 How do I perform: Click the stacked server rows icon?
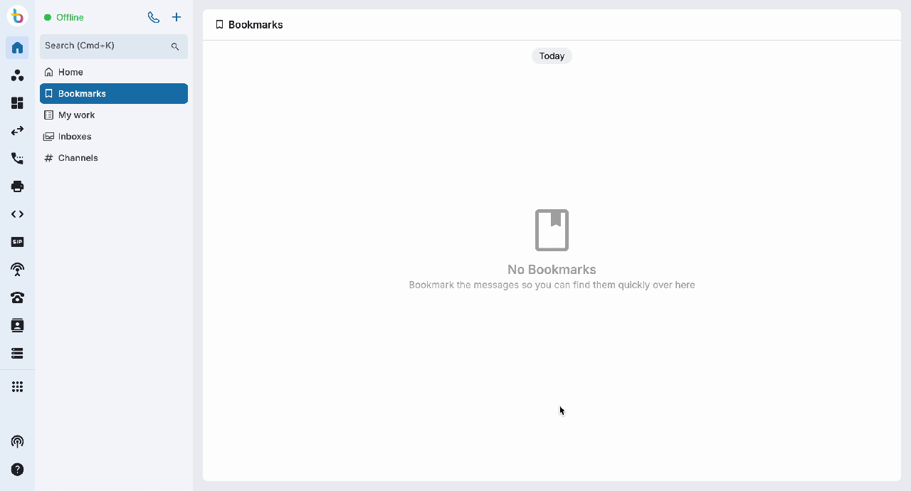pos(17,353)
